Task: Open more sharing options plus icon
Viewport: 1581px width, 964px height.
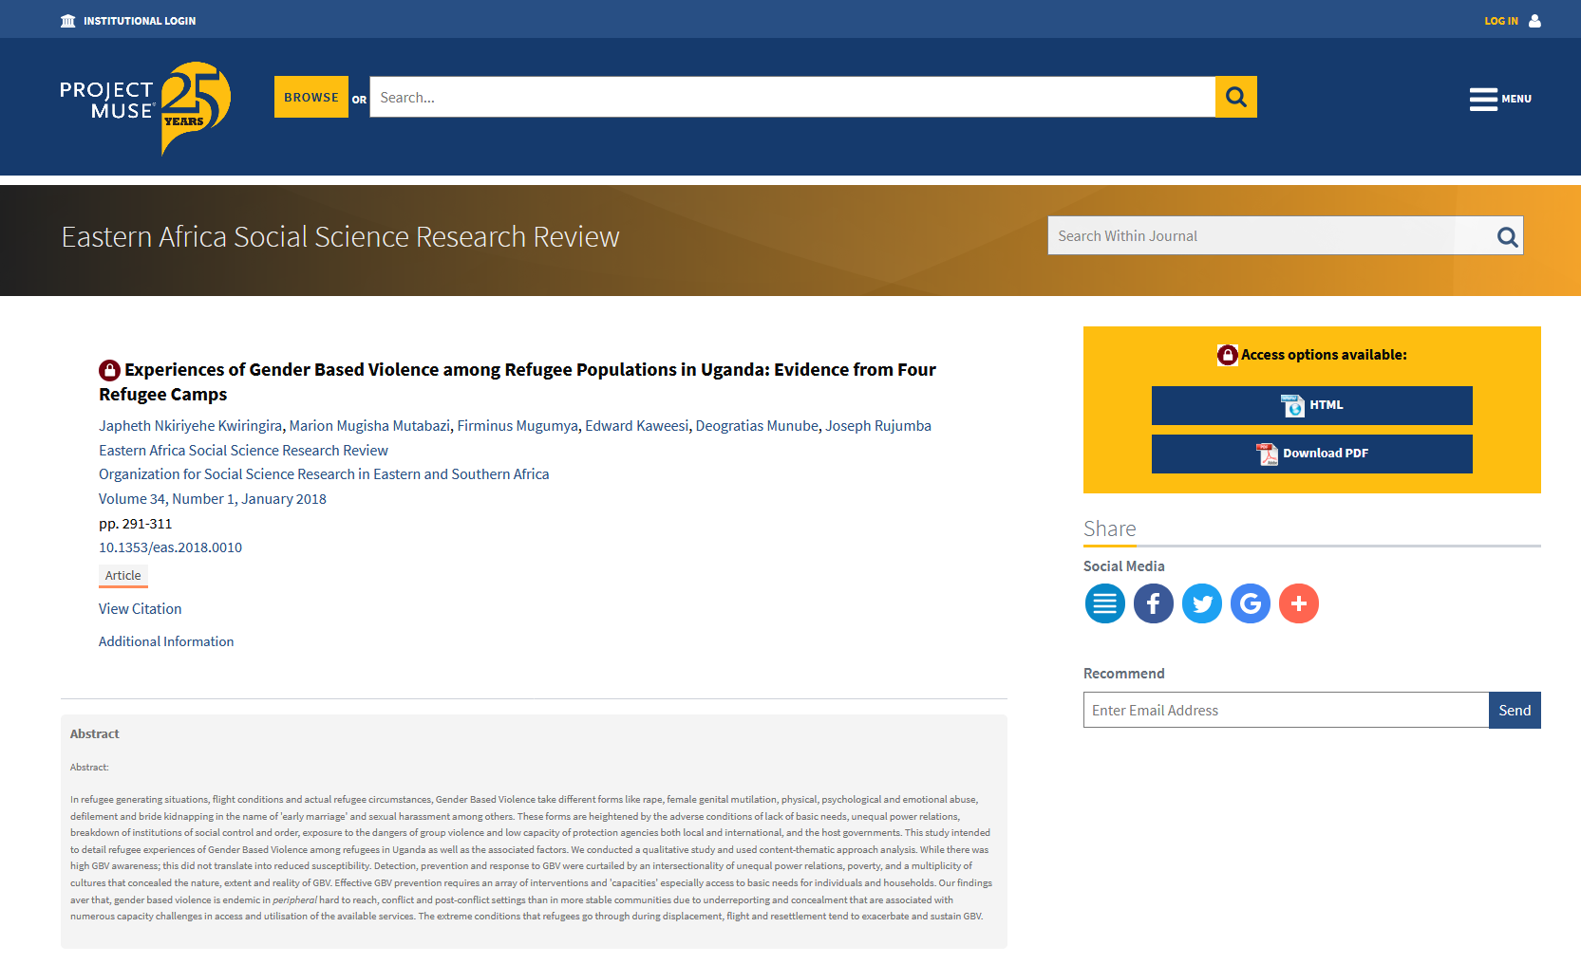Action: click(1298, 603)
